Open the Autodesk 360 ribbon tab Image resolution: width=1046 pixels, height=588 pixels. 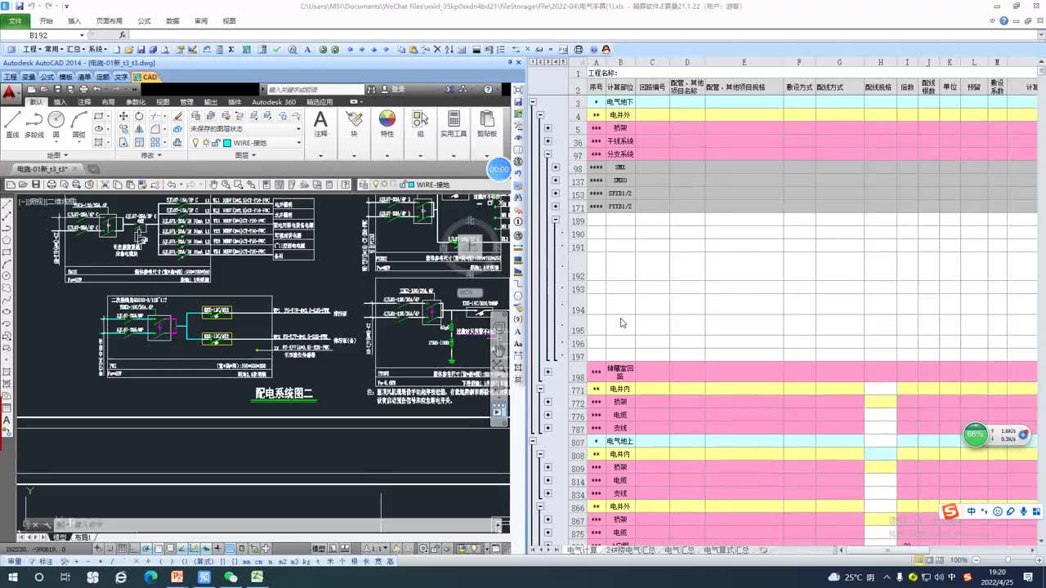274,102
